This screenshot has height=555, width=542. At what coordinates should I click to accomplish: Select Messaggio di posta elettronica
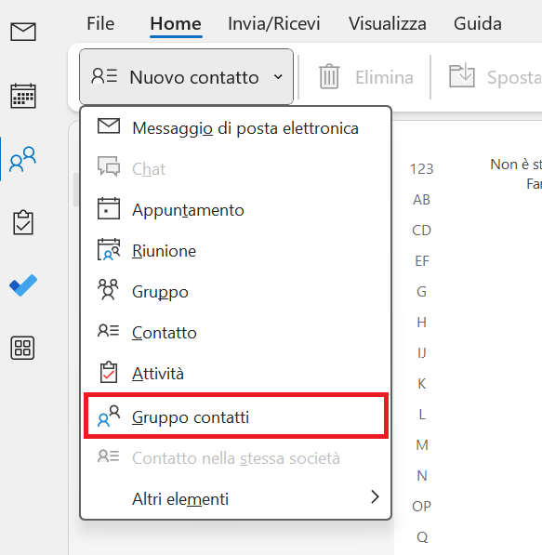pos(236,127)
